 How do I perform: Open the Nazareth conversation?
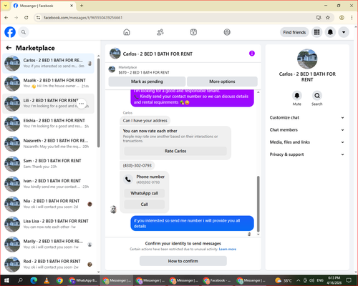48,144
